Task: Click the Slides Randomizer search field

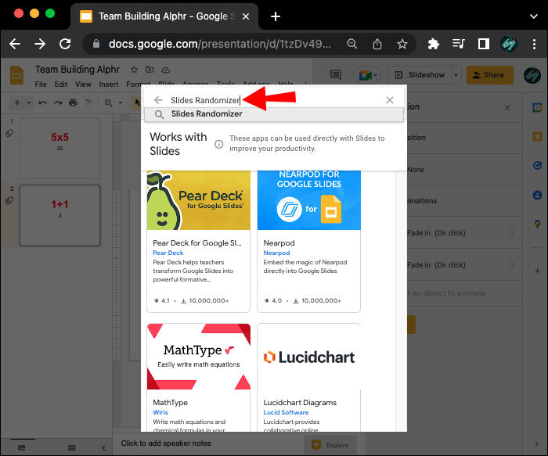Action: point(272,100)
